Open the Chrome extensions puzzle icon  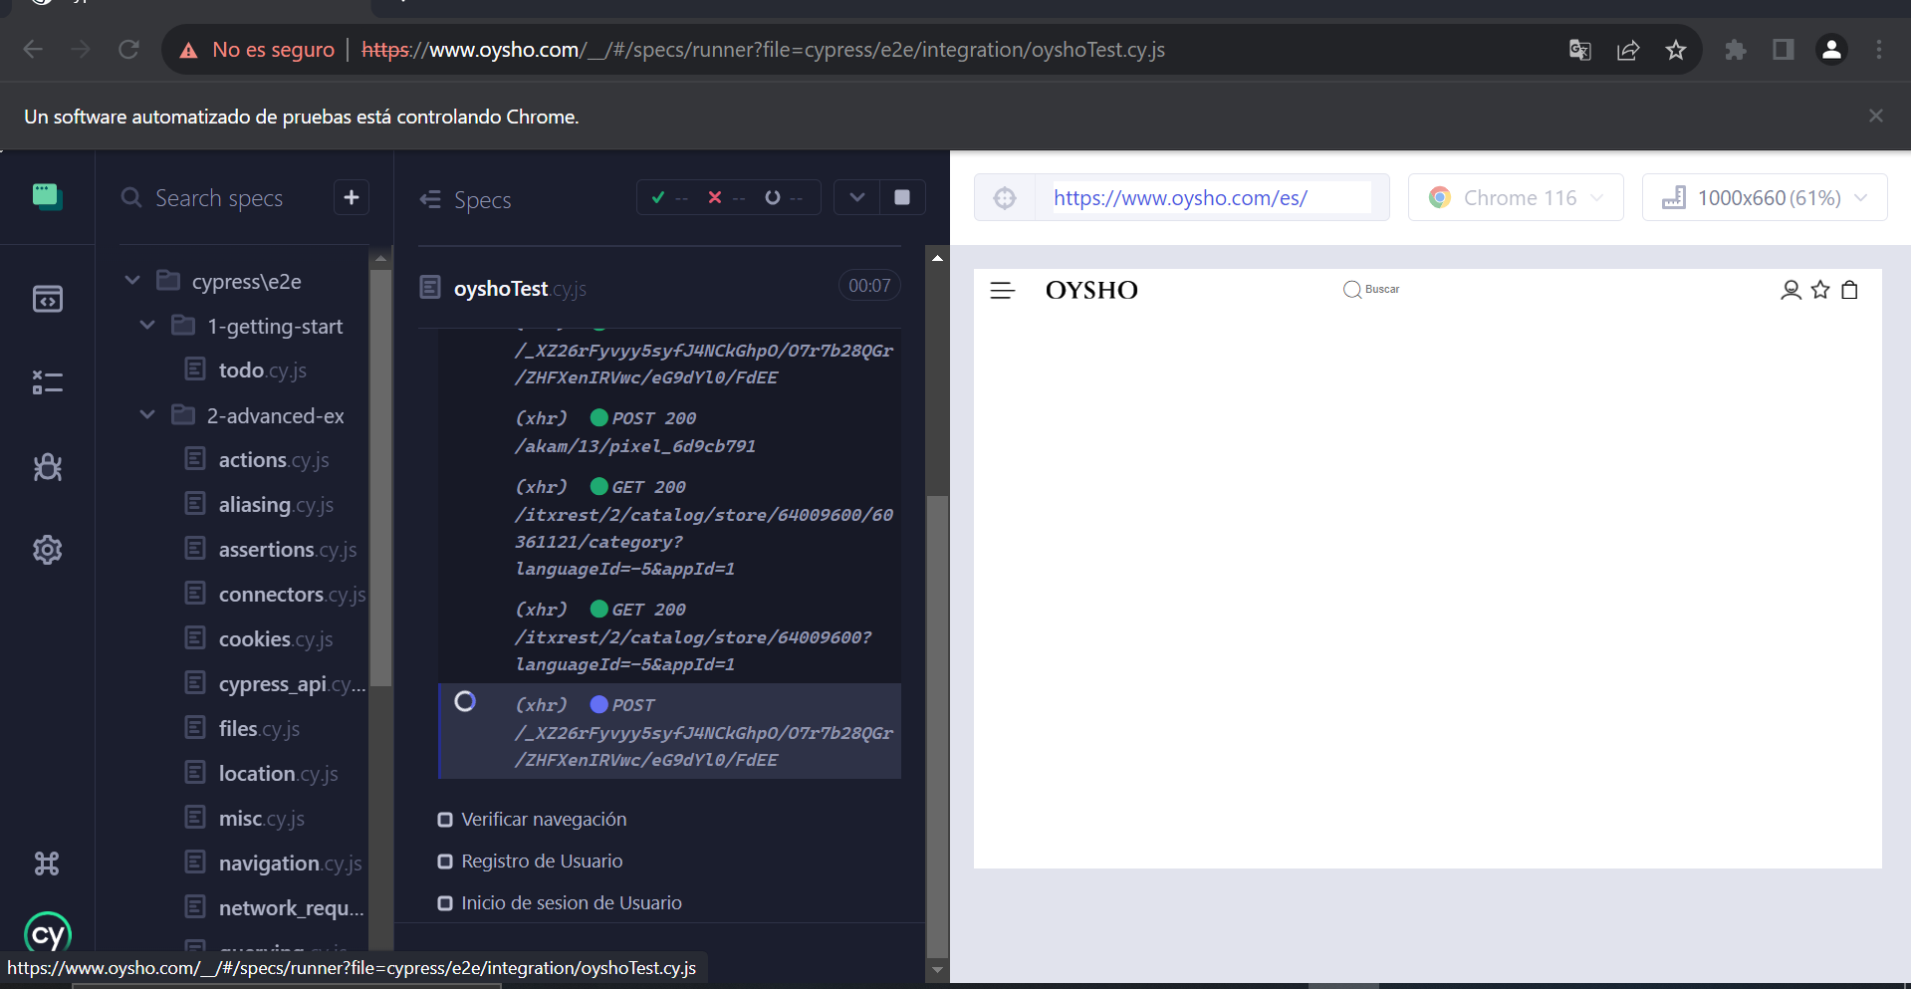click(x=1736, y=50)
